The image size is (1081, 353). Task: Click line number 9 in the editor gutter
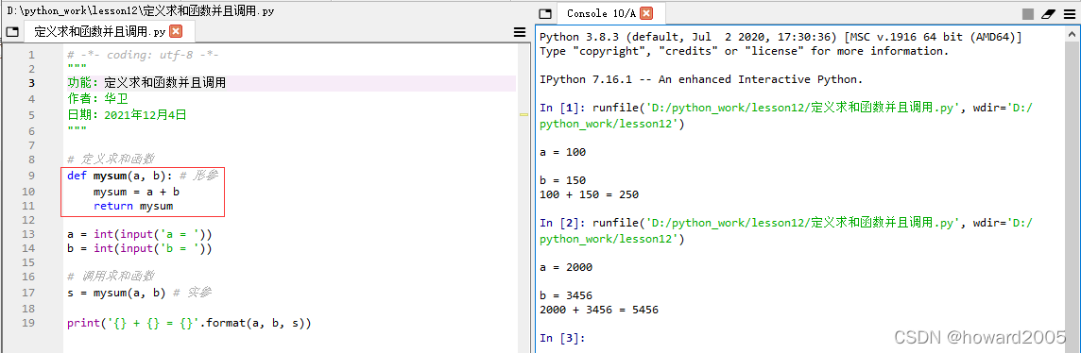point(31,176)
